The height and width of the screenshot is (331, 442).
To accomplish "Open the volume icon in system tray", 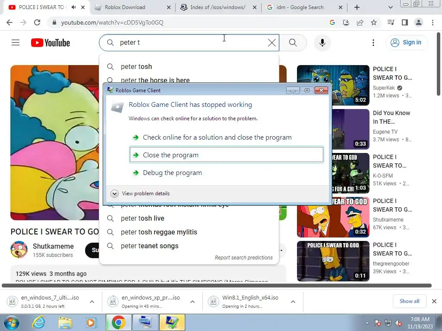I will click(399, 323).
